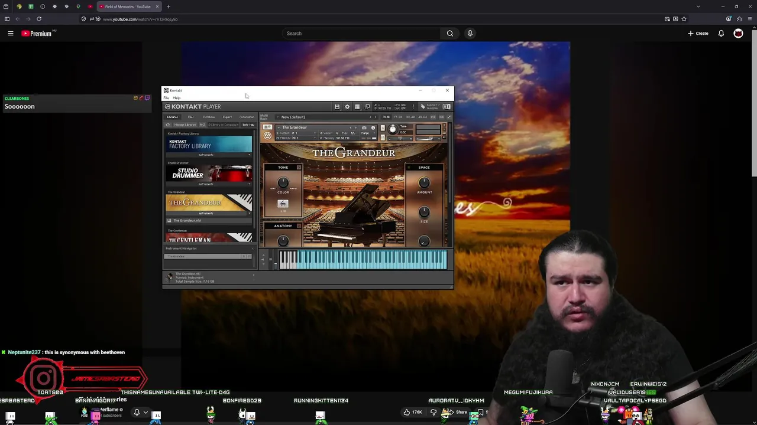Click the Manage Libraries button

tap(185, 125)
